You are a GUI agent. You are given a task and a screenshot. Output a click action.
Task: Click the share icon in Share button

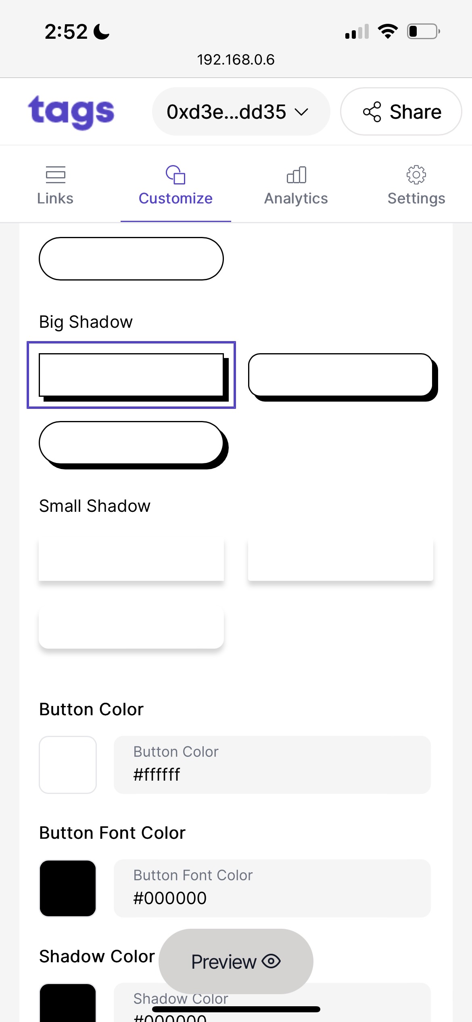pos(372,112)
